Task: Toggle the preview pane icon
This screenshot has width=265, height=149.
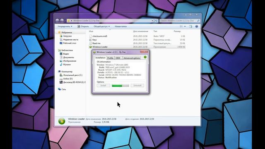Action: (x=190, y=26)
